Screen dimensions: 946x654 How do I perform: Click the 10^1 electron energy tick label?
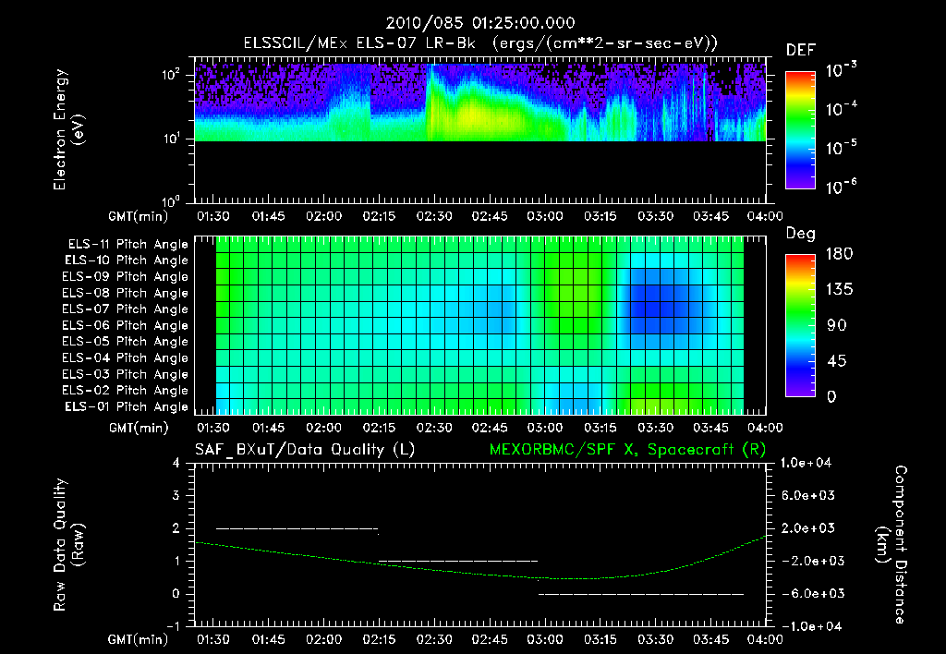pyautogui.click(x=171, y=139)
